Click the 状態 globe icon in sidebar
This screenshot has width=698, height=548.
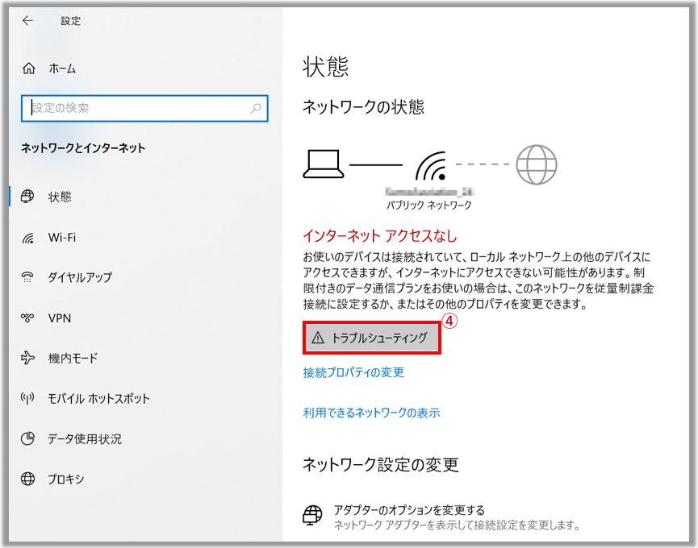coord(28,197)
